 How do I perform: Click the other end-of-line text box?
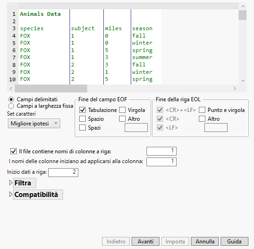pyautogui.click(x=216, y=127)
